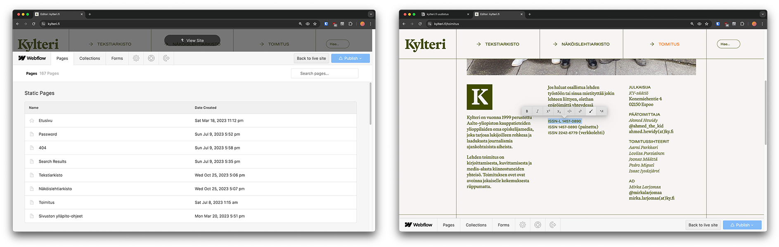Click the log out icon in right window bottom bar
Screen dimensions: 779x247
click(x=553, y=225)
